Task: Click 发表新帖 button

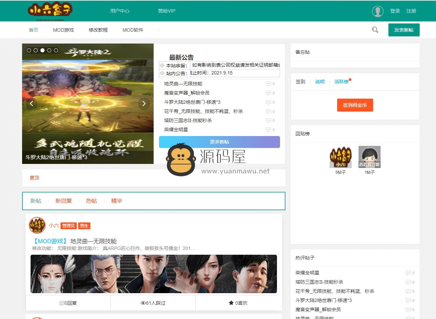Action: tap(404, 30)
